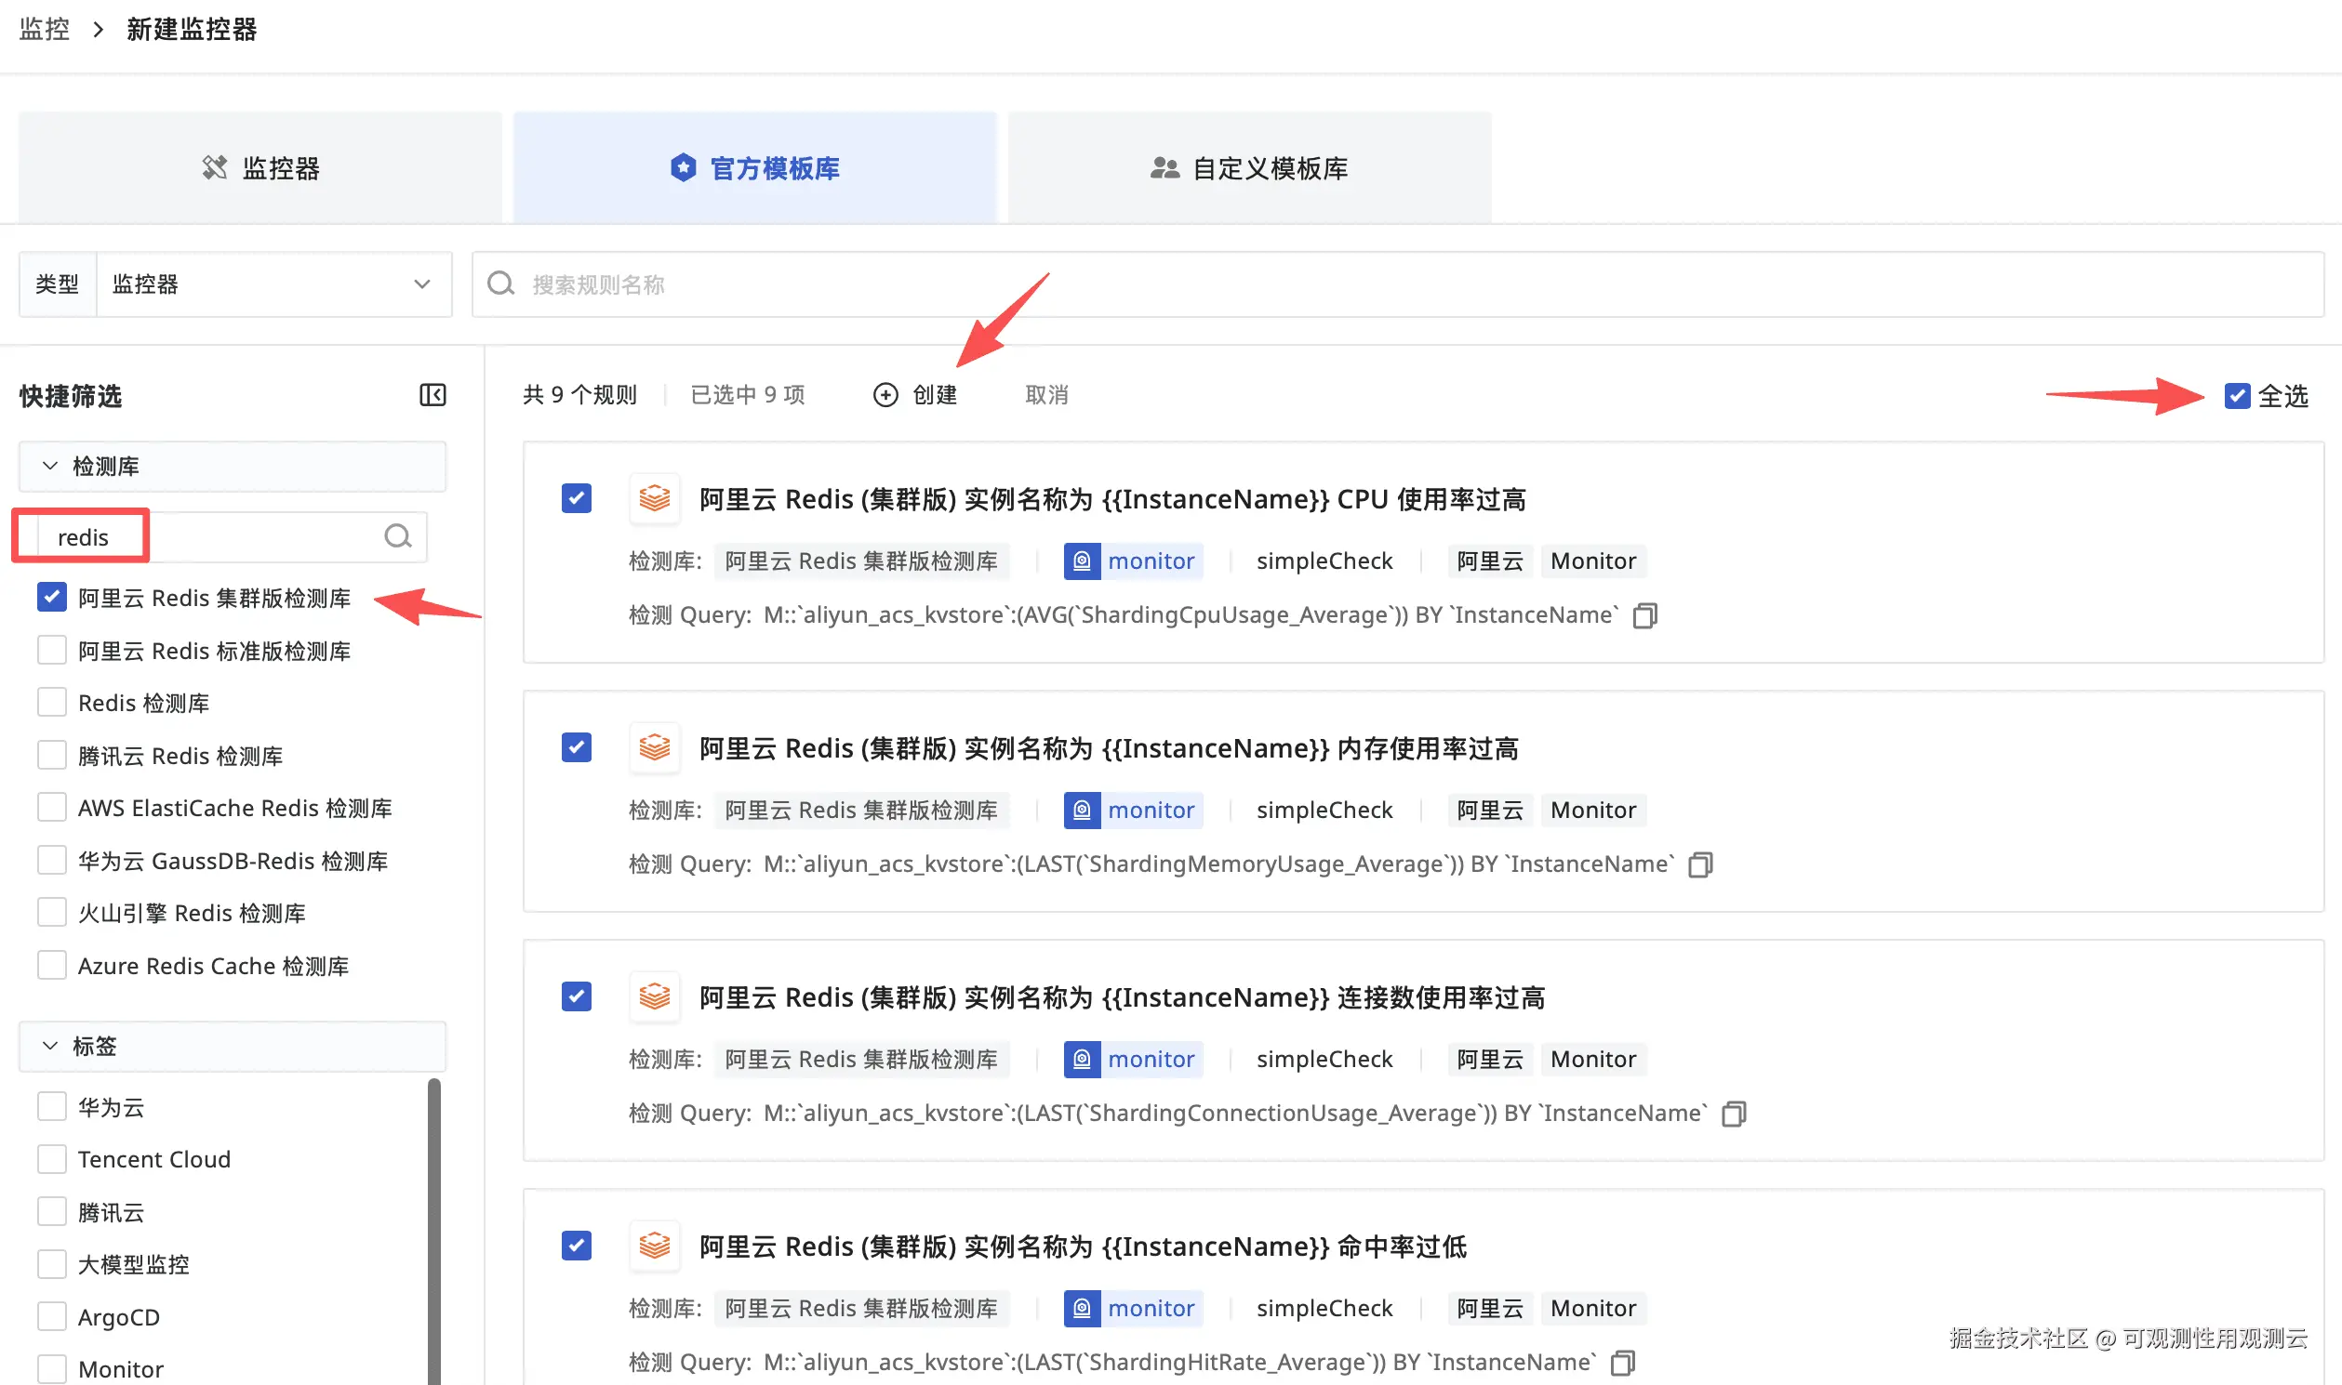
Task: Deselect the 内存使用率过高 rule checkbox
Action: pos(576,747)
